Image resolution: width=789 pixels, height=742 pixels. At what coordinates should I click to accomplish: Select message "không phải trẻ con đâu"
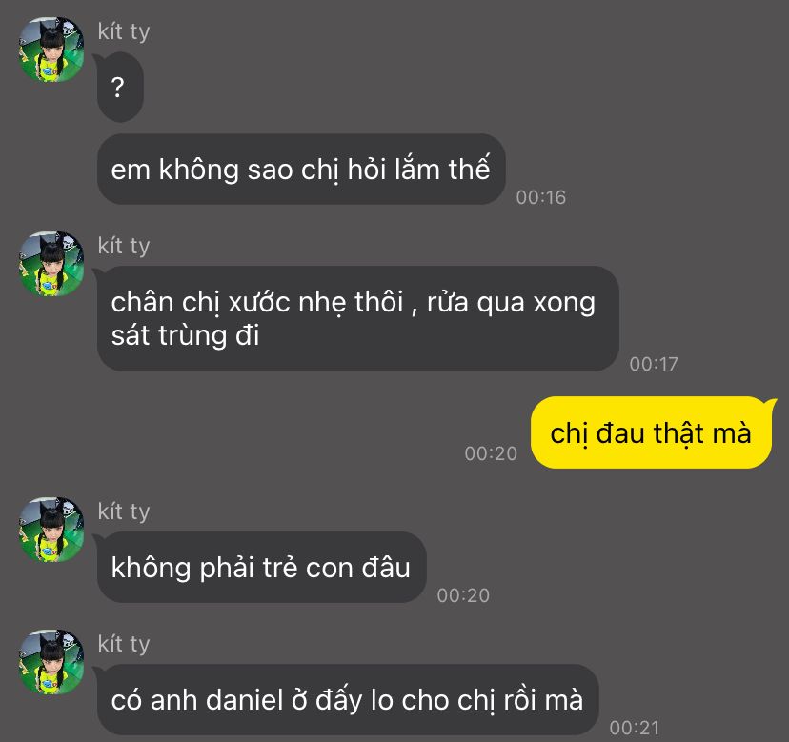click(261, 567)
